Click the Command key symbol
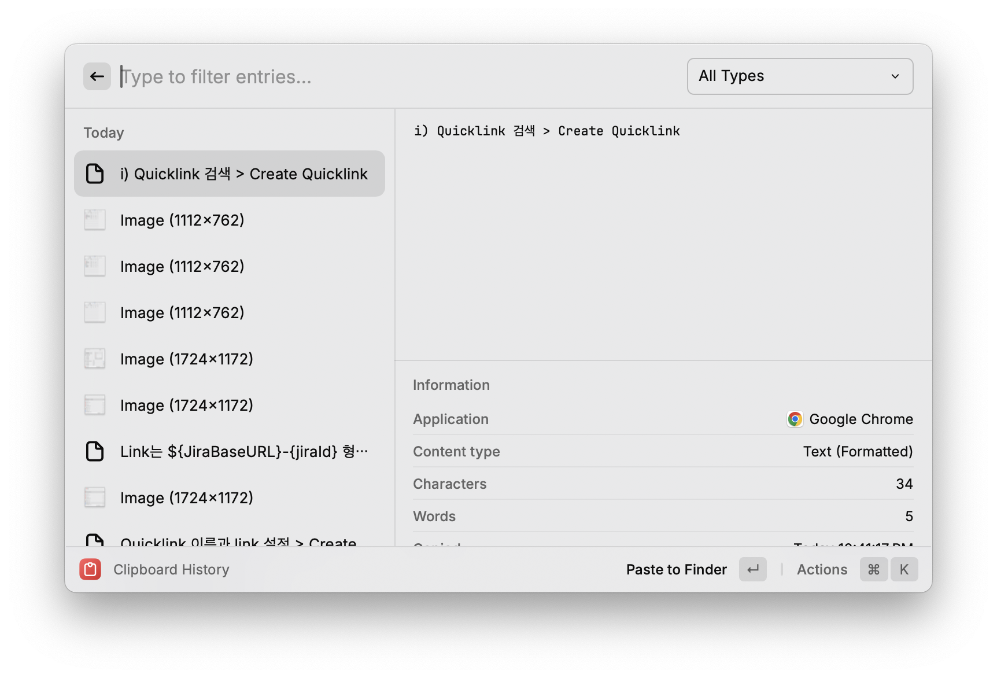This screenshot has width=997, height=678. coord(874,569)
